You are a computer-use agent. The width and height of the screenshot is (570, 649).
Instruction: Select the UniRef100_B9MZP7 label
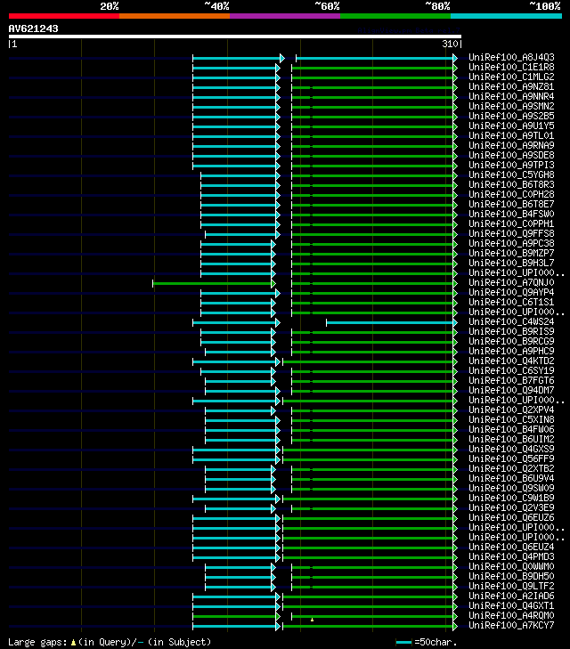pyautogui.click(x=511, y=254)
